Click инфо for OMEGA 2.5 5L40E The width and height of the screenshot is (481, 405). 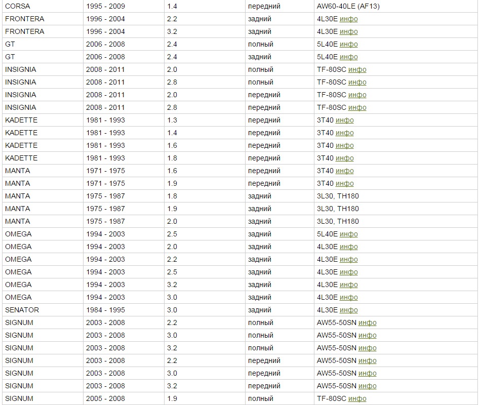(x=348, y=234)
